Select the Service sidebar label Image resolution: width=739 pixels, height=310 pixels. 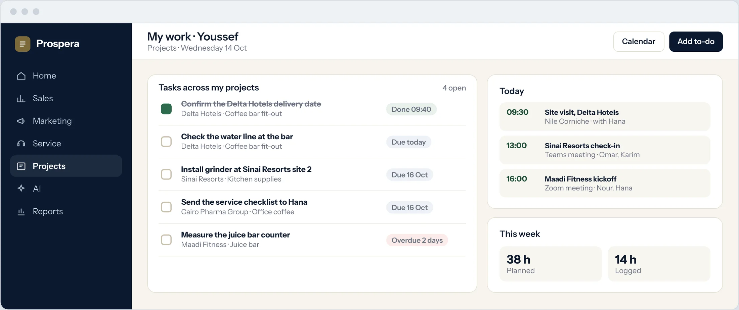point(47,144)
